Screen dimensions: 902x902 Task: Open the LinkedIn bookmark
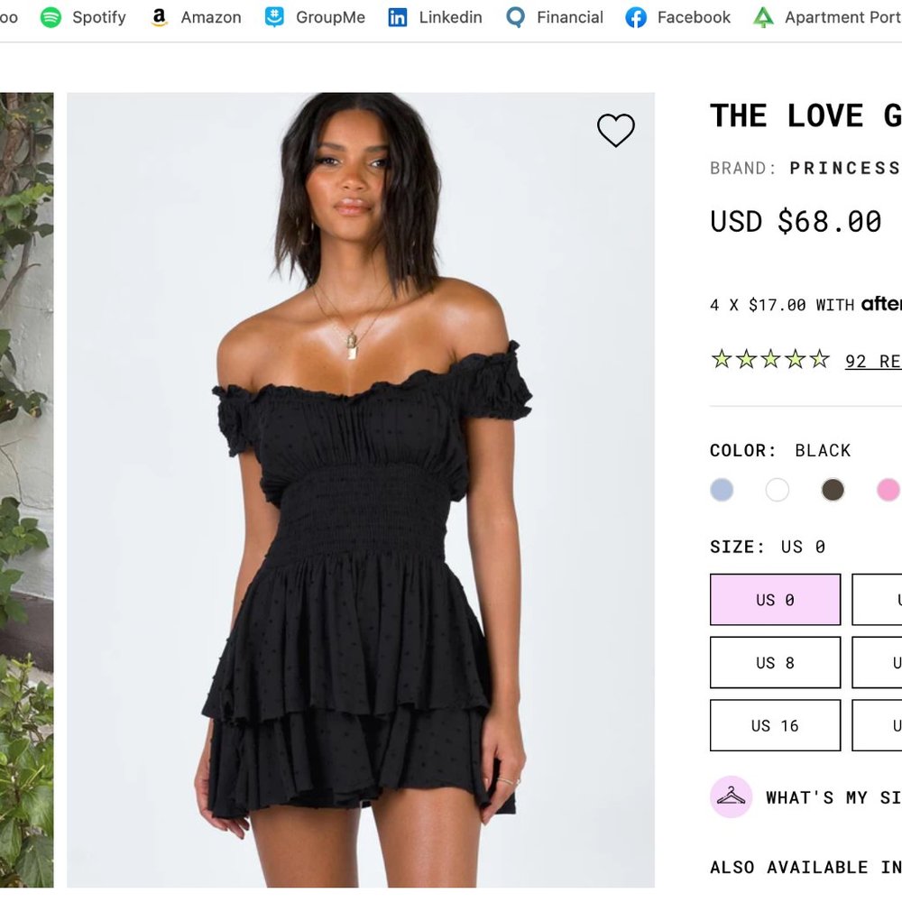click(434, 17)
